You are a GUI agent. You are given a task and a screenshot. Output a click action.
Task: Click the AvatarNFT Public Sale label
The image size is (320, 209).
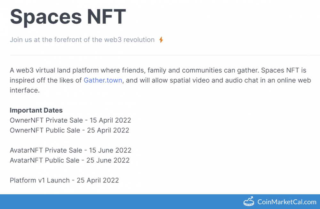[x=45, y=160]
